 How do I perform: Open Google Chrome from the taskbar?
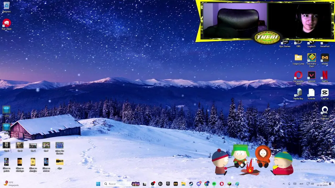206,184
